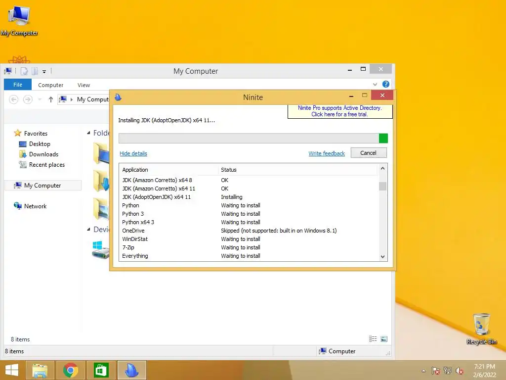Click the Ninite Pro free trial banner
Image resolution: width=506 pixels, height=380 pixels.
coord(340,111)
